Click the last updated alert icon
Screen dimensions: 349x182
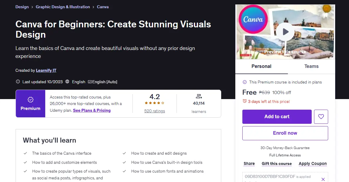[18, 81]
